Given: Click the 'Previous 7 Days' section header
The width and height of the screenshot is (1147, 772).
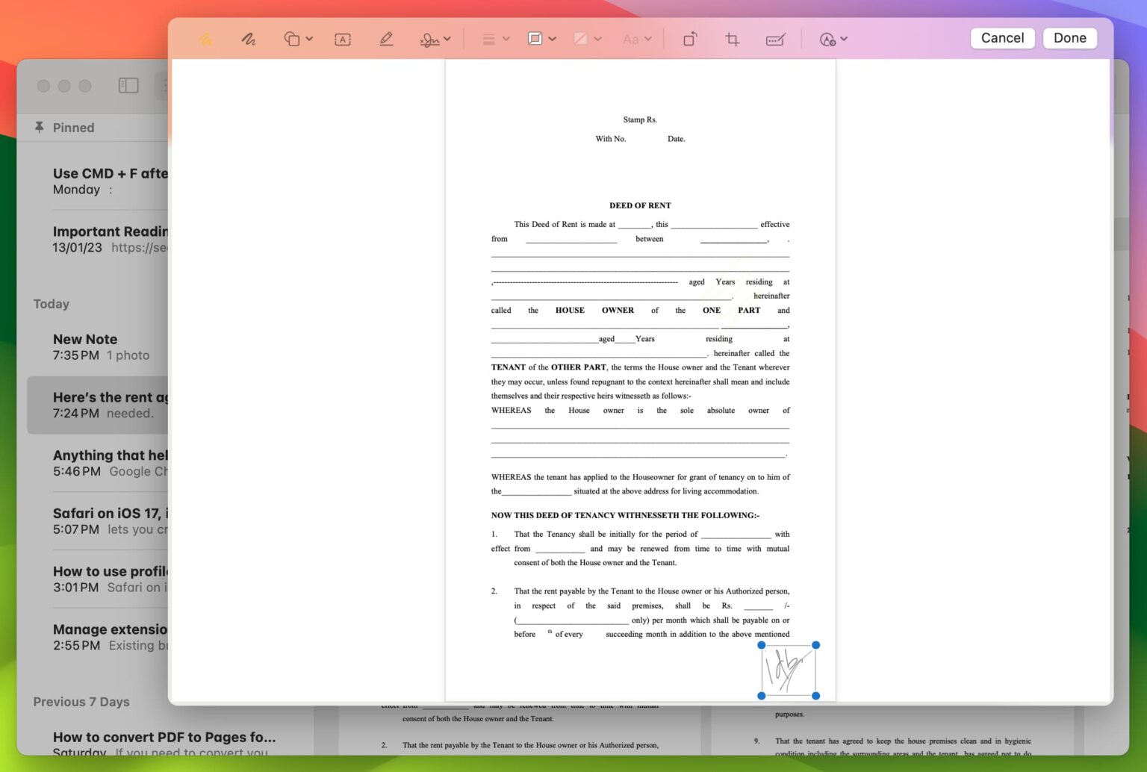Looking at the screenshot, I should 81,702.
